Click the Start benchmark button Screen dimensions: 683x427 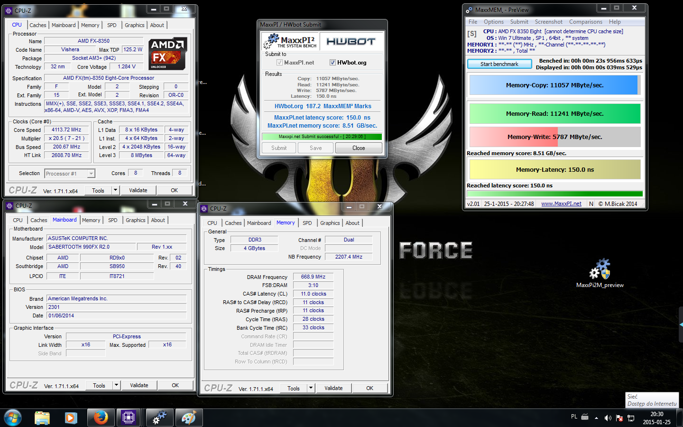(499, 64)
